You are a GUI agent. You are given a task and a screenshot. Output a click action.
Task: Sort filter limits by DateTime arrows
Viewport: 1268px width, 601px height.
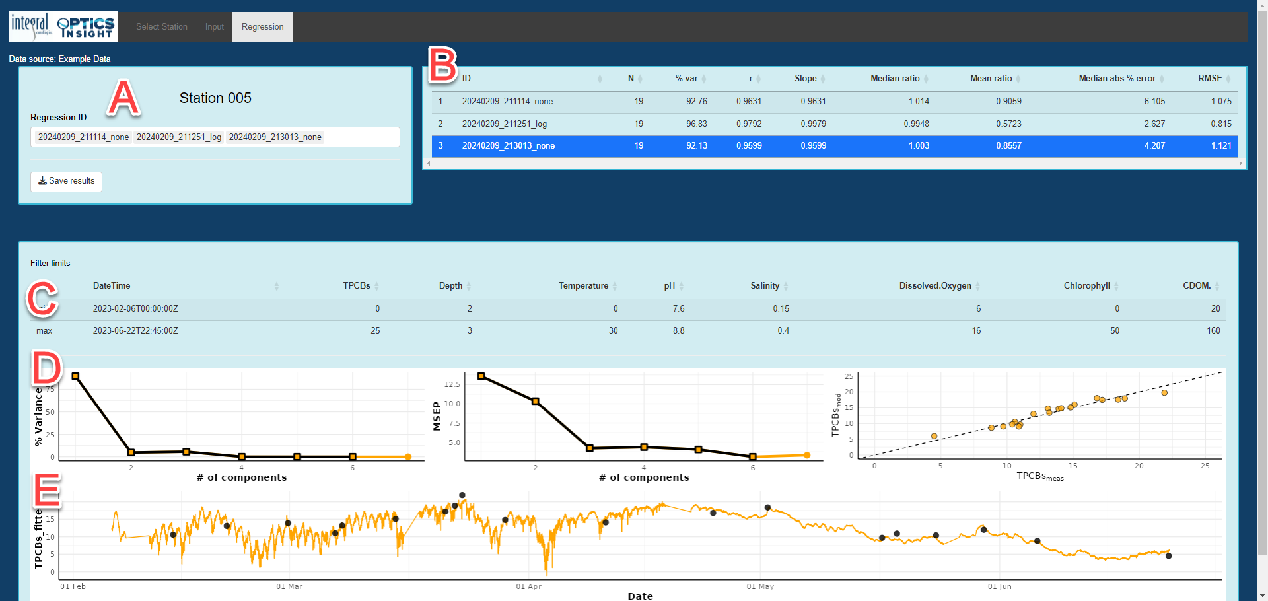click(x=276, y=286)
